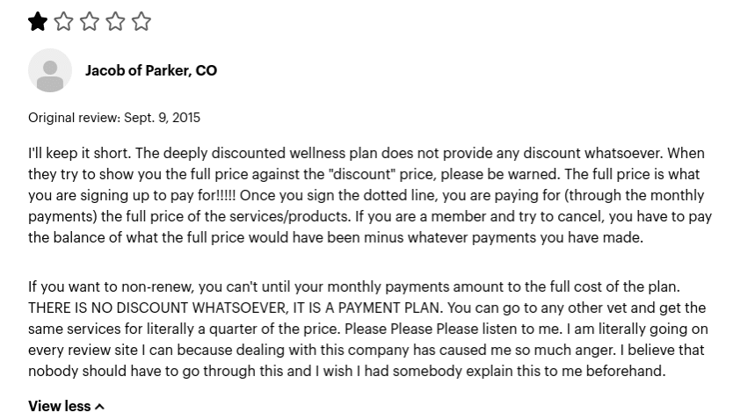Select the third empty rating star

[90, 22]
